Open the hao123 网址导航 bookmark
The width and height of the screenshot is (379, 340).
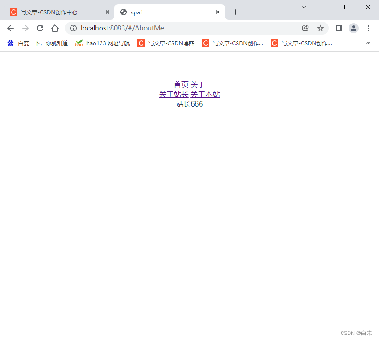click(x=102, y=43)
